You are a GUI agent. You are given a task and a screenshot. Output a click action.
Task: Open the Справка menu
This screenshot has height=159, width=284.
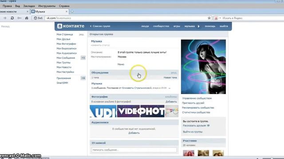pyautogui.click(x=64, y=6)
